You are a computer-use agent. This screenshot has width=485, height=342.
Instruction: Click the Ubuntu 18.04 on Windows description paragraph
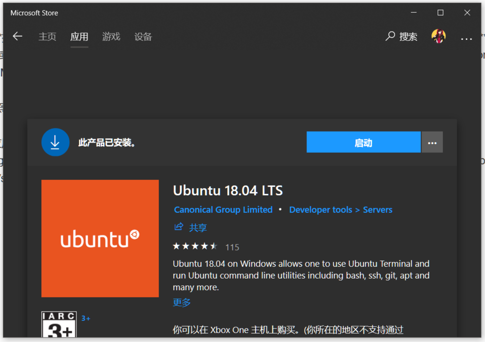[301, 275]
